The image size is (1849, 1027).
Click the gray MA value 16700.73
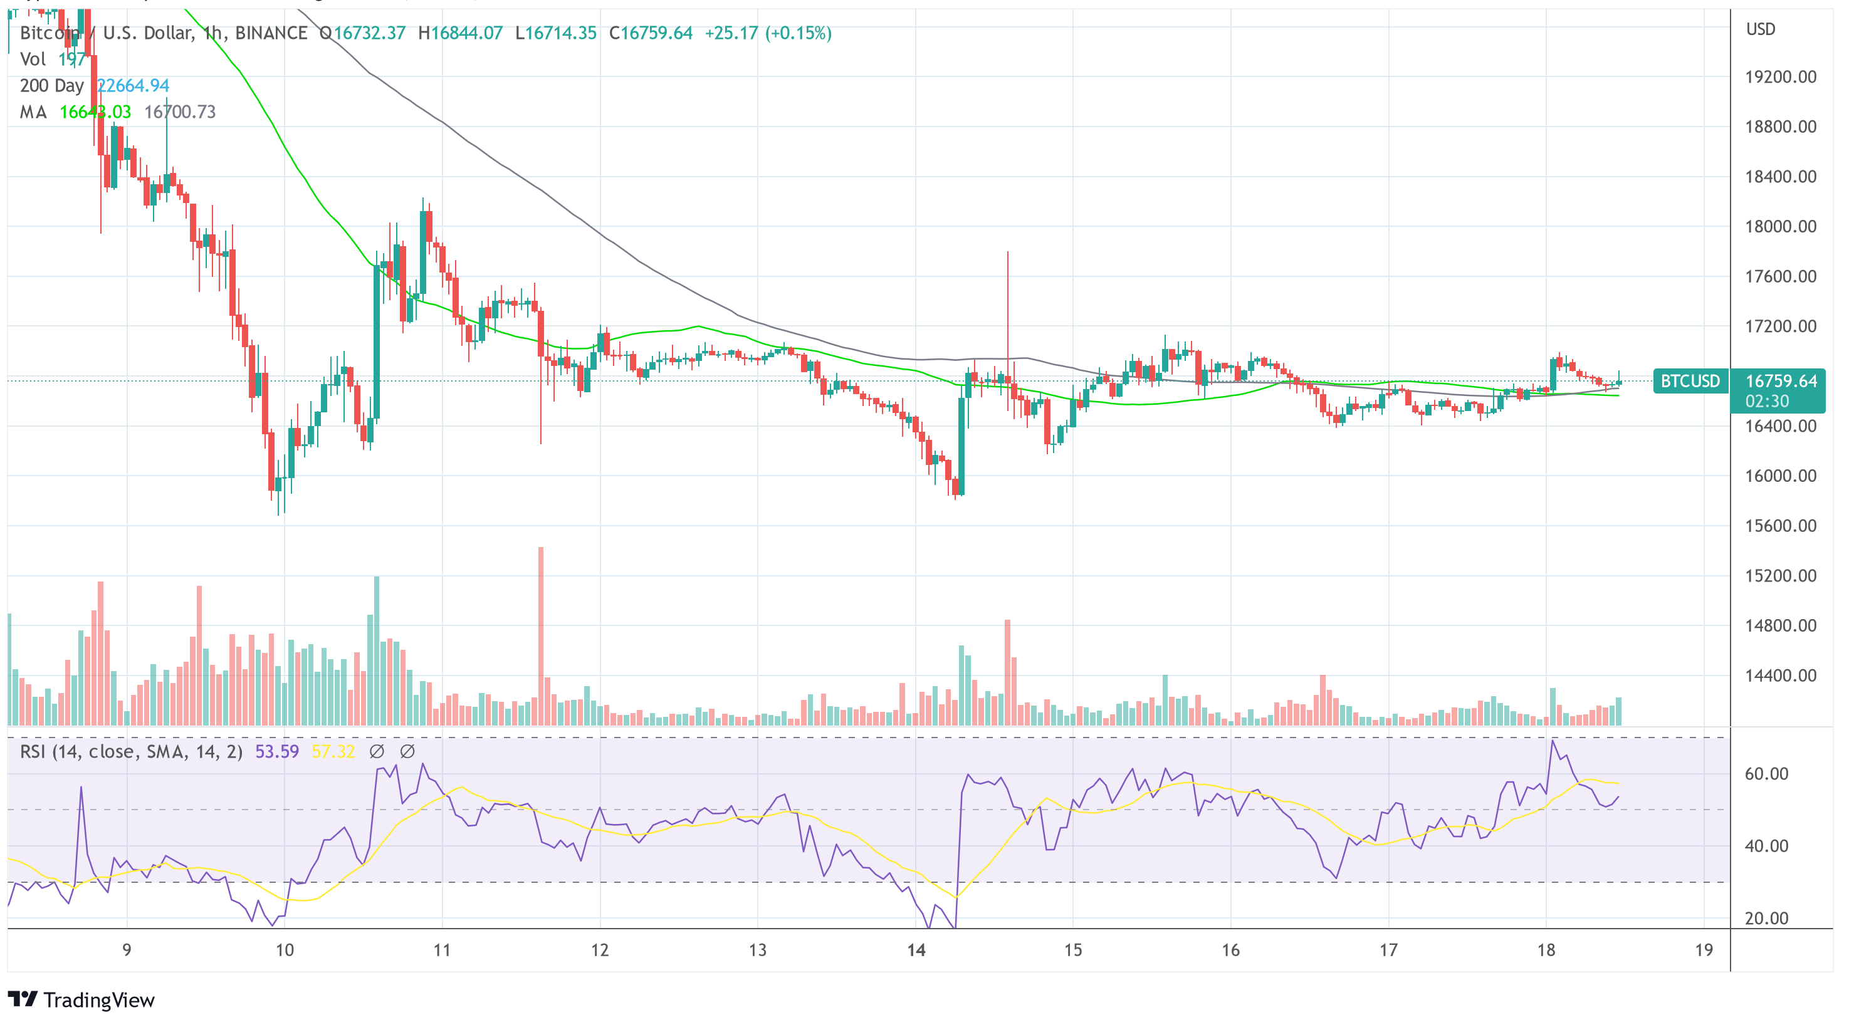[x=180, y=112]
